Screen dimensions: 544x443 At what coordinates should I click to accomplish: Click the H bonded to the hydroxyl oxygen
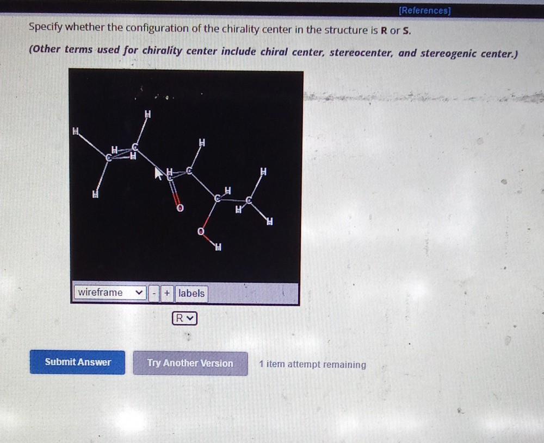point(218,248)
